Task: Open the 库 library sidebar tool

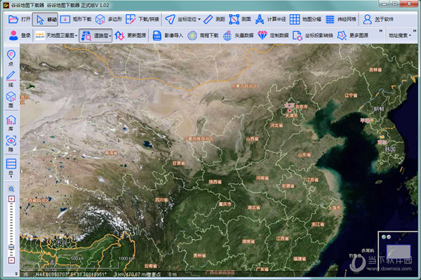Action: (x=11, y=123)
